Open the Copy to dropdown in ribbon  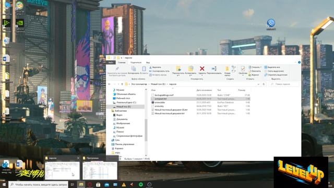pos(190,75)
